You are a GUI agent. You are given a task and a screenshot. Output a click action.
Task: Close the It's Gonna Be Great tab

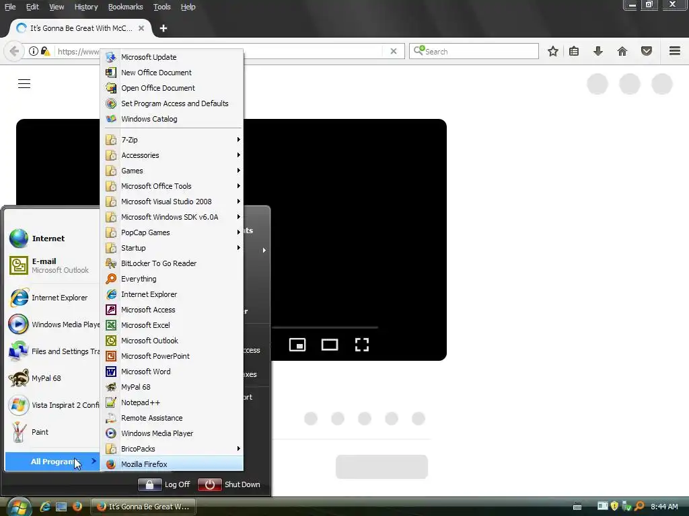[x=141, y=28]
